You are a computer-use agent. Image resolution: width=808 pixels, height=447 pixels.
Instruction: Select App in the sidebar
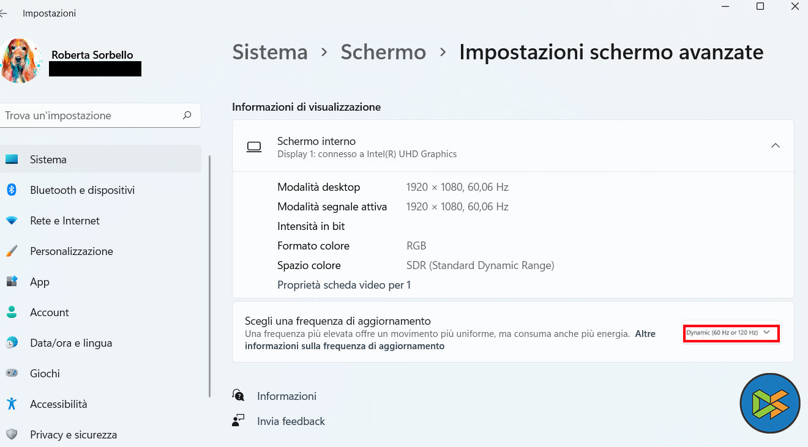[40, 282]
